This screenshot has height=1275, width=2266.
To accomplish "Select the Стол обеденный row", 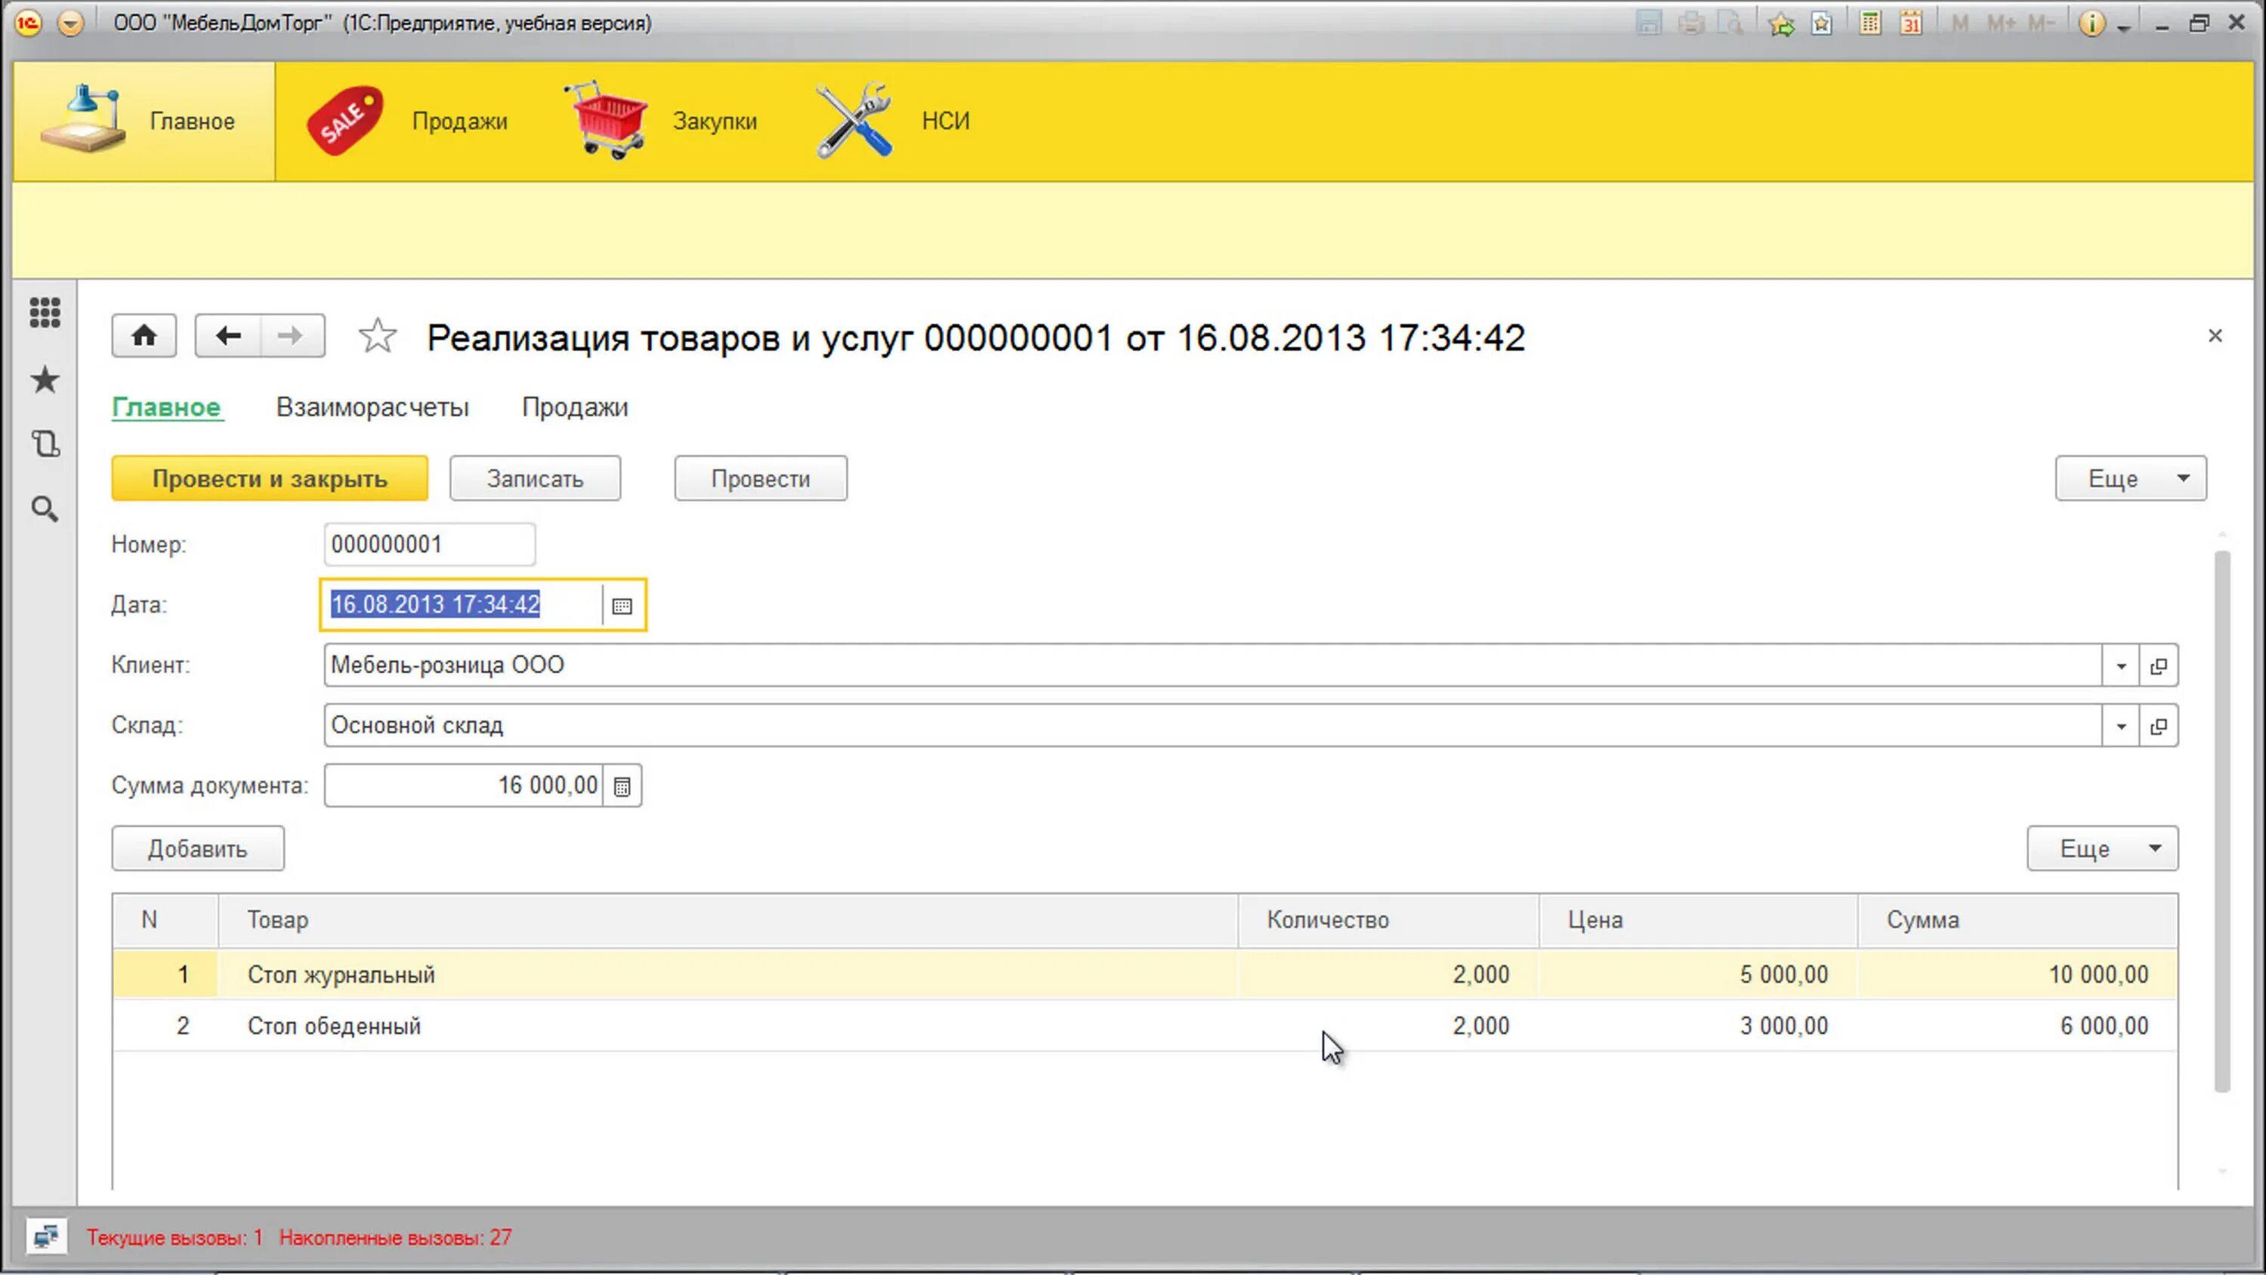I will pos(335,1026).
